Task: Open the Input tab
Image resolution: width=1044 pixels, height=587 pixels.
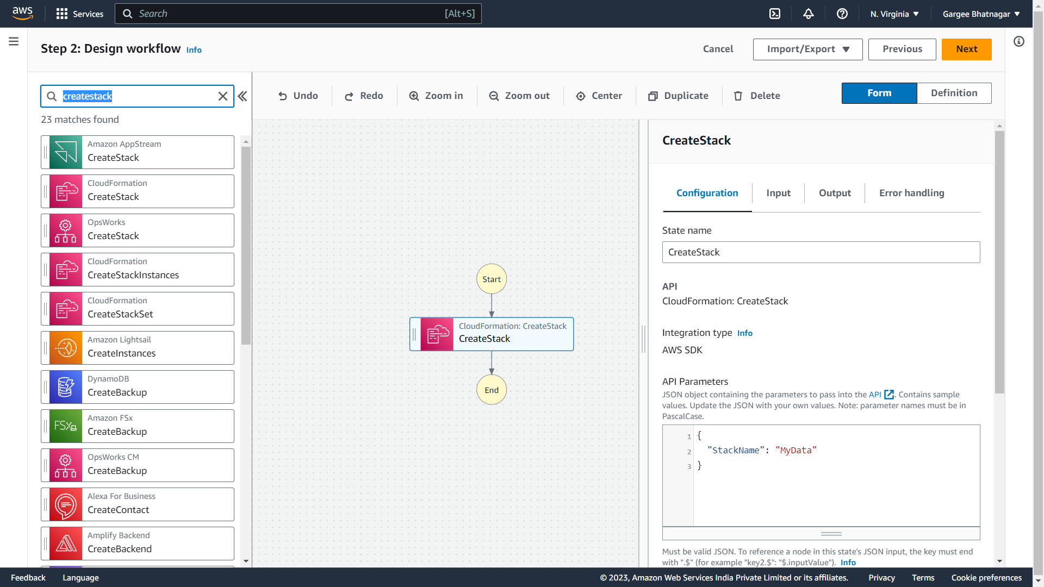Action: pos(778,193)
